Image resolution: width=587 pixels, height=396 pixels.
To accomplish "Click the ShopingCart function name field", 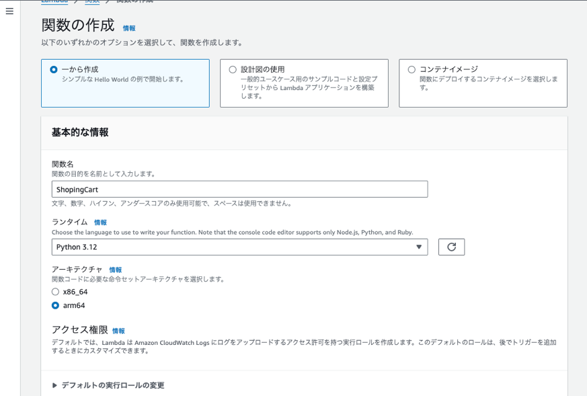I will pos(239,190).
